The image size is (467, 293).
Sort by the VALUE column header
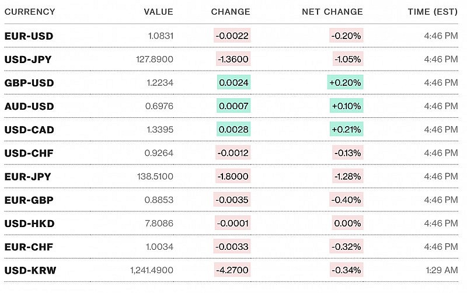point(159,12)
